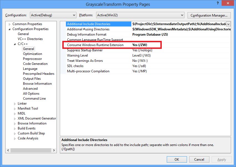
Task: Click the Yes (/MP) value
Action: tap(140, 71)
